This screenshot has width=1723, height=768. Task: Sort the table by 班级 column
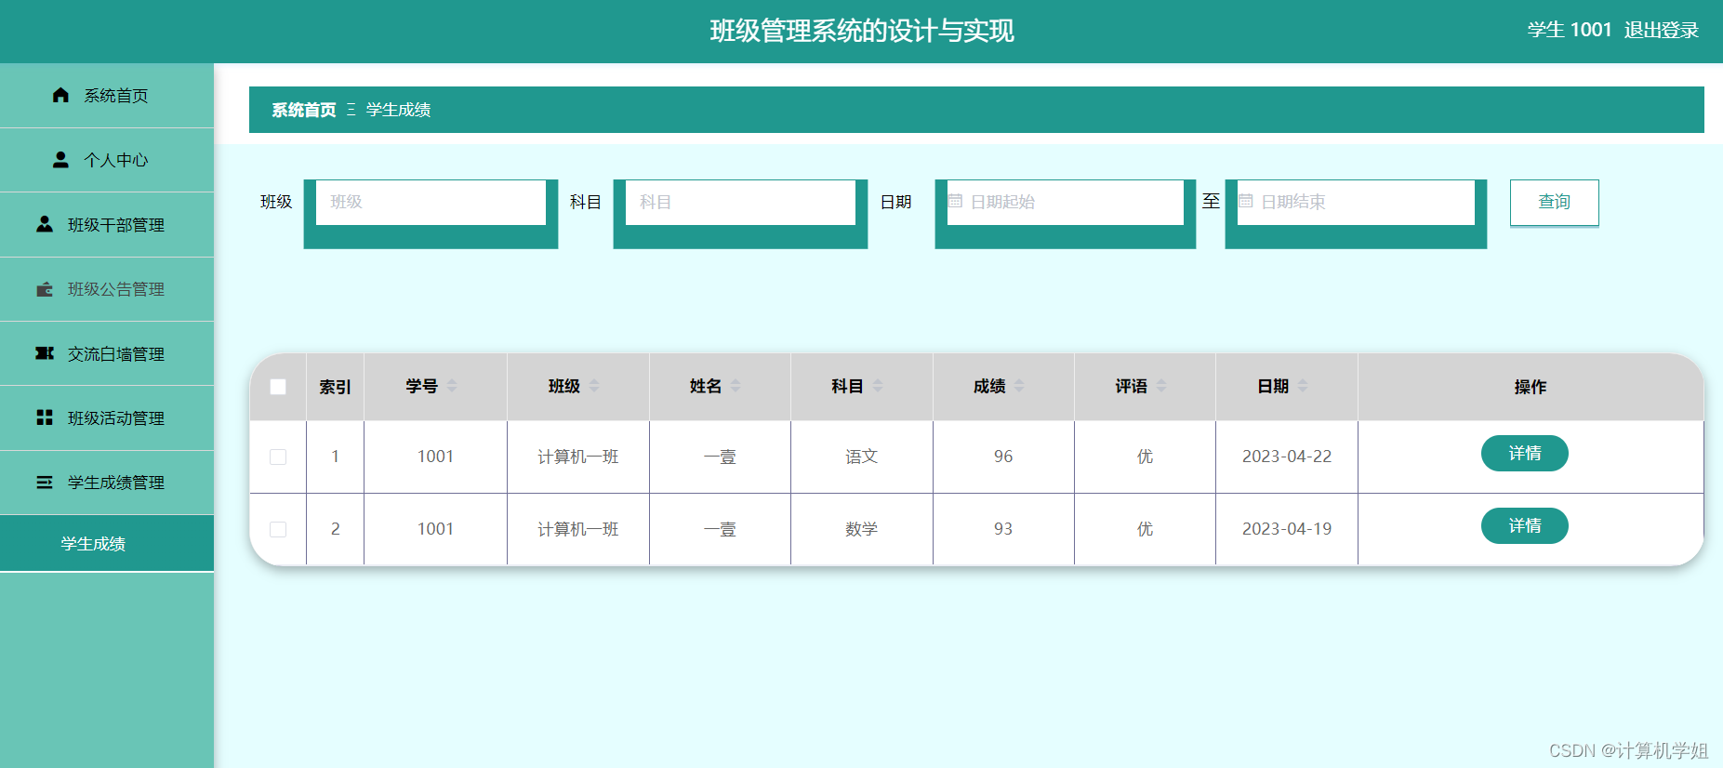click(x=594, y=386)
